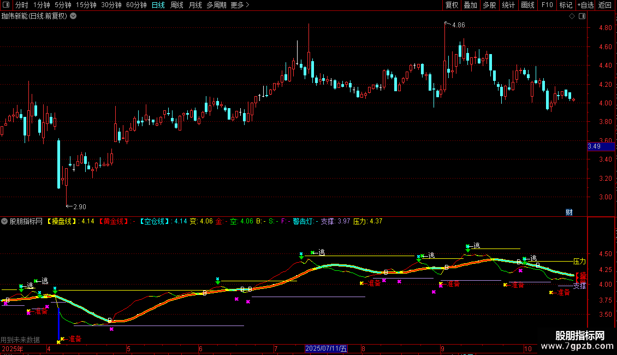Open 多股 multi-stock view
This screenshot has width=617, height=355.
pos(489,5)
